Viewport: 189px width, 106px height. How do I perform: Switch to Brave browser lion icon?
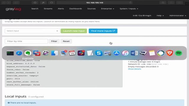(170, 53)
